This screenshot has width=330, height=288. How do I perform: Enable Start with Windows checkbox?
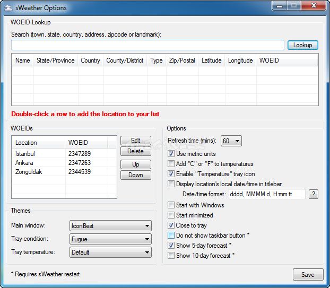click(x=171, y=205)
